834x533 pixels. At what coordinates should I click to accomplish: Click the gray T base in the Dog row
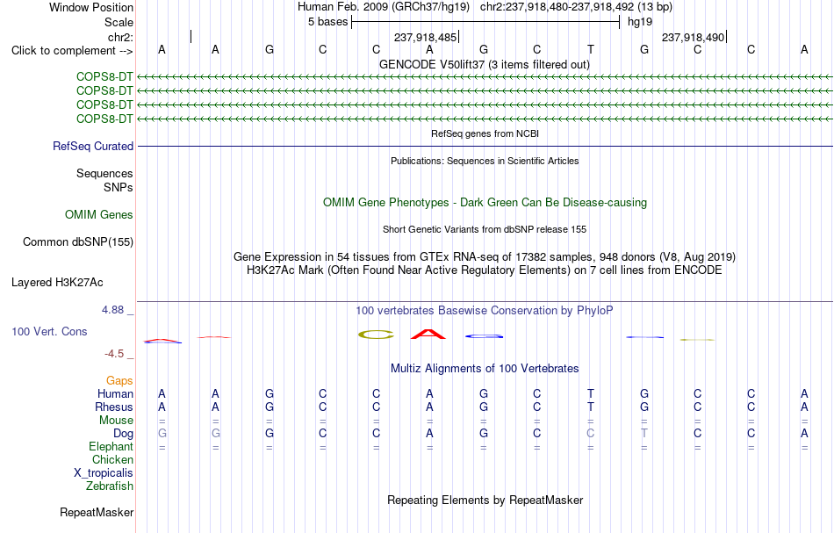tap(644, 434)
